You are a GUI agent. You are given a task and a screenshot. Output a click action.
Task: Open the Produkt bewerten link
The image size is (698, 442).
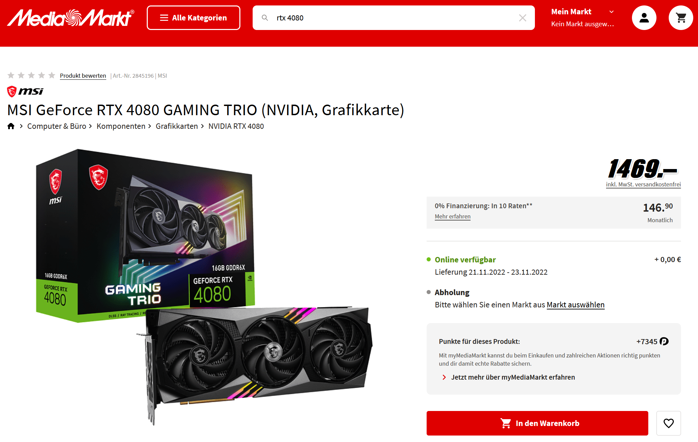(x=83, y=76)
